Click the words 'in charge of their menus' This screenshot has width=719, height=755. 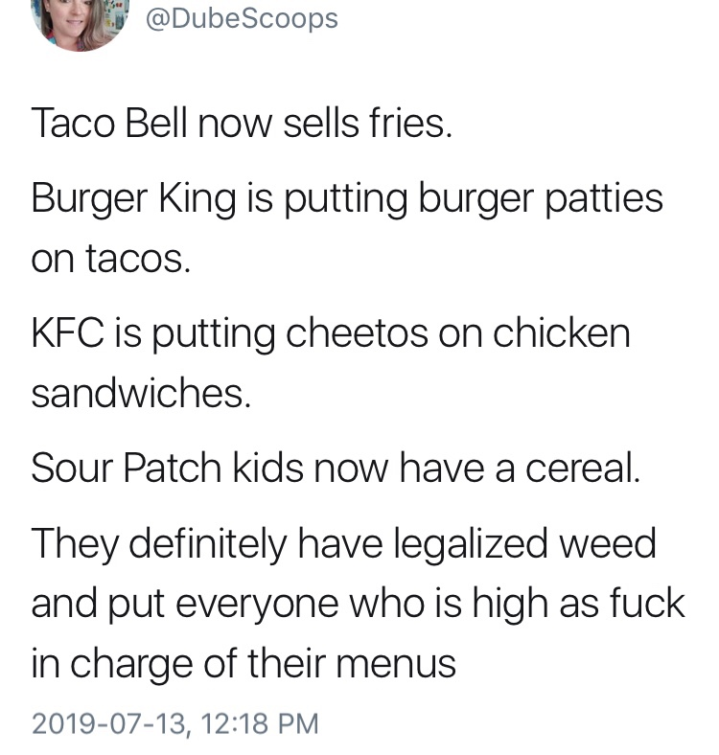[x=244, y=665]
